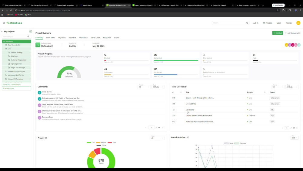Switch to the Expenses tab
The height and width of the screenshot is (171, 303).
coord(72,38)
